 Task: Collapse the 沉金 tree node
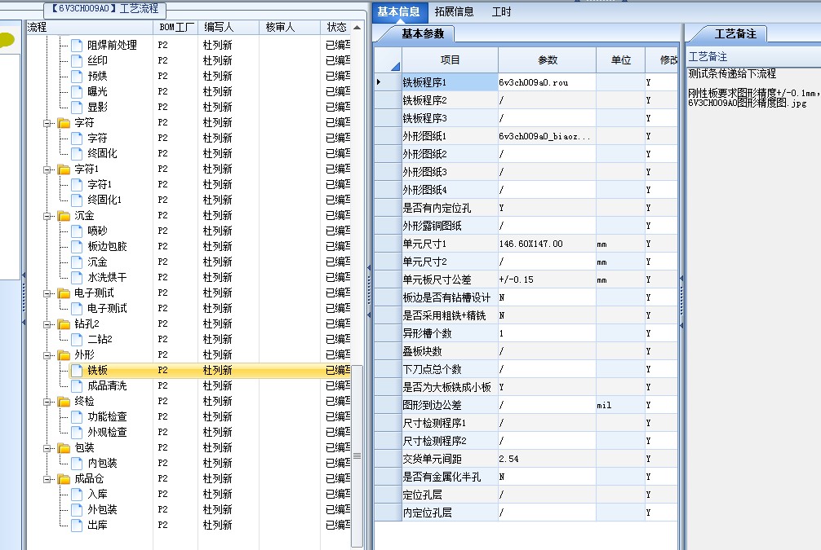(47, 216)
